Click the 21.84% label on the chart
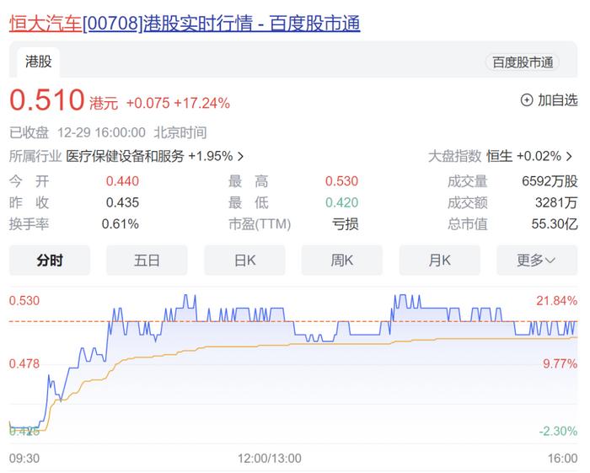The image size is (590, 473). coord(558,301)
